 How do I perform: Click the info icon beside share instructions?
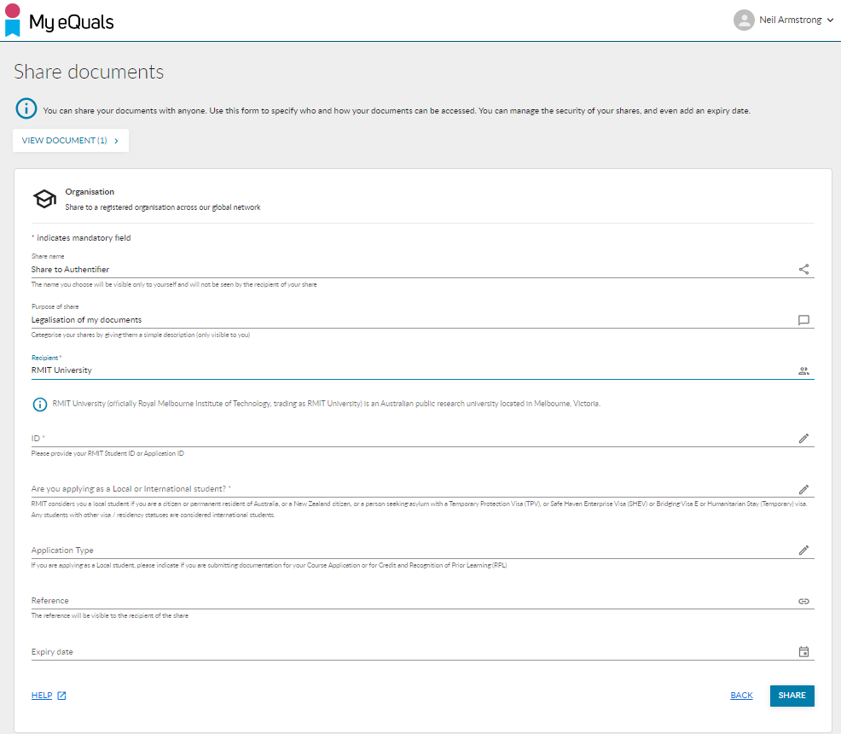point(26,108)
